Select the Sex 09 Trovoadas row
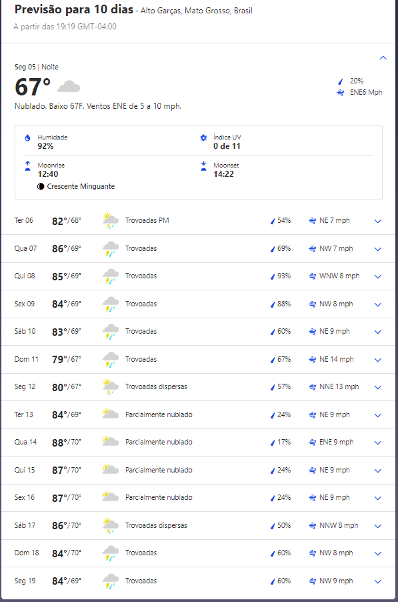 pos(198,304)
